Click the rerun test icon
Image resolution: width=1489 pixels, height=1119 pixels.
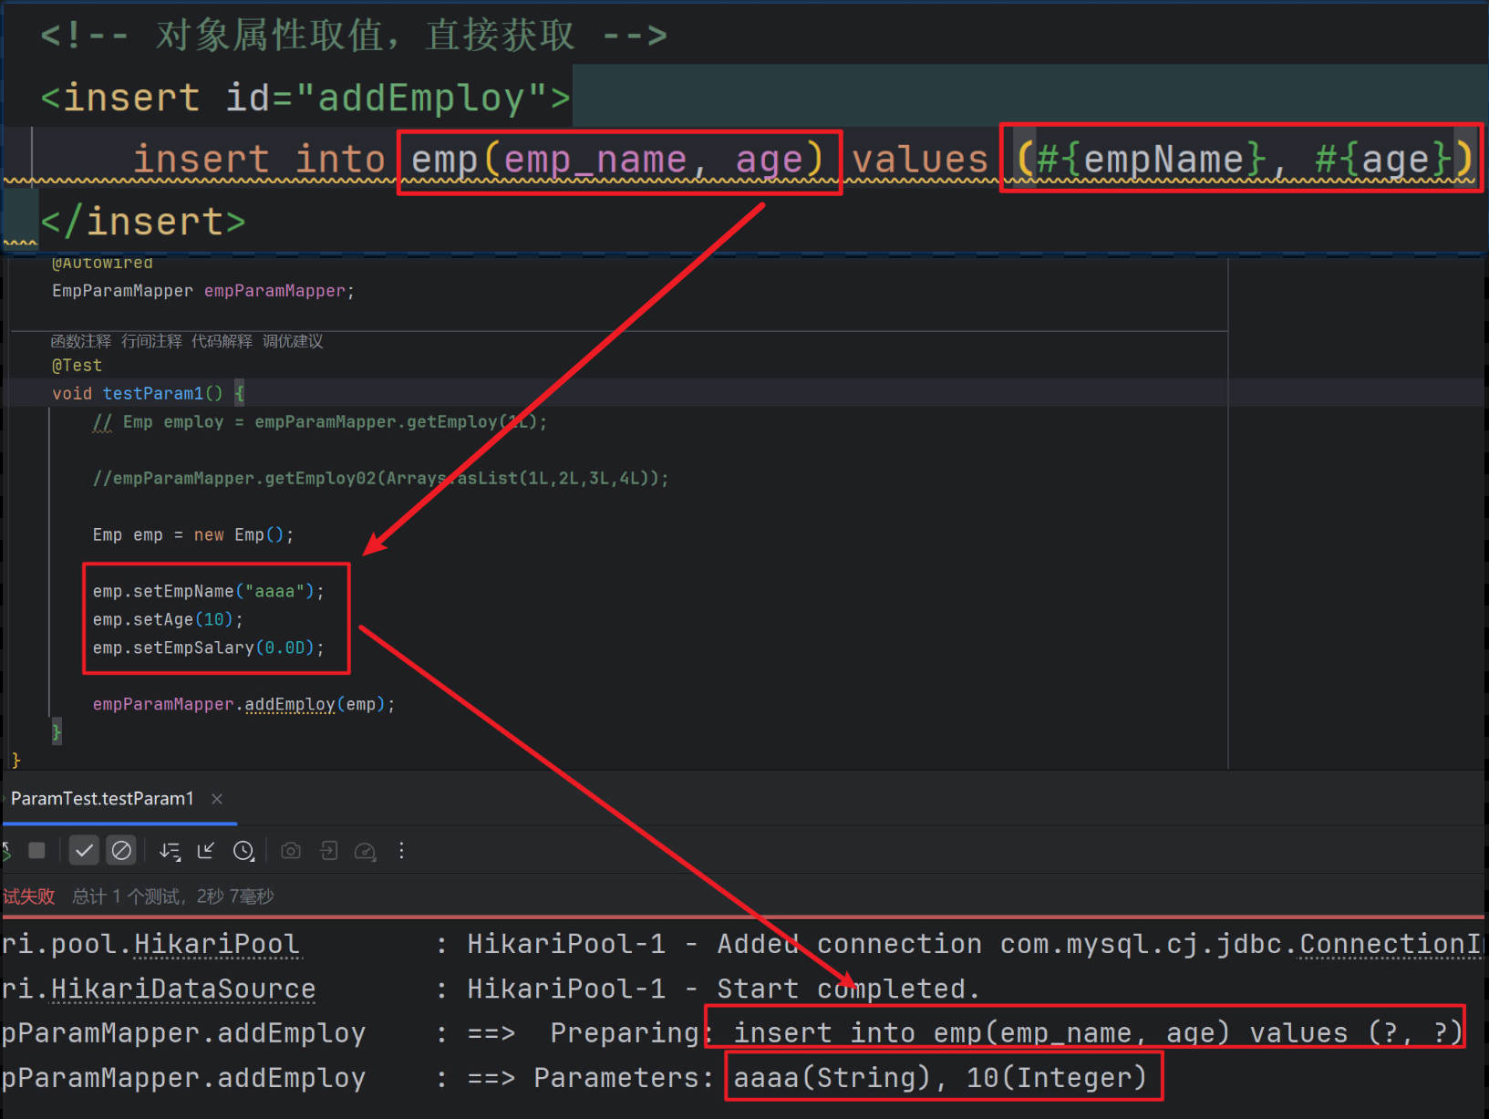(5, 850)
